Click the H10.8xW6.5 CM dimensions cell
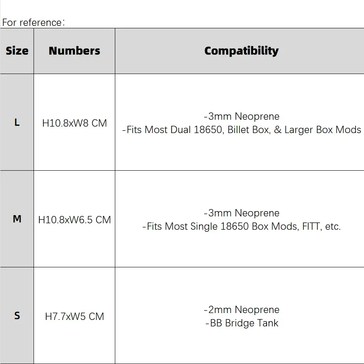The width and height of the screenshot is (364, 364). tap(74, 220)
